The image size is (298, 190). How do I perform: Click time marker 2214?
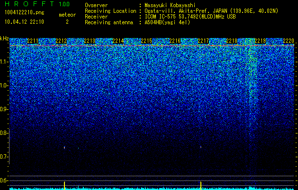click(x=118, y=41)
